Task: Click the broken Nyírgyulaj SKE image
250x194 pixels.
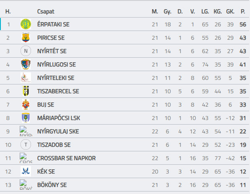Action: click(x=26, y=131)
